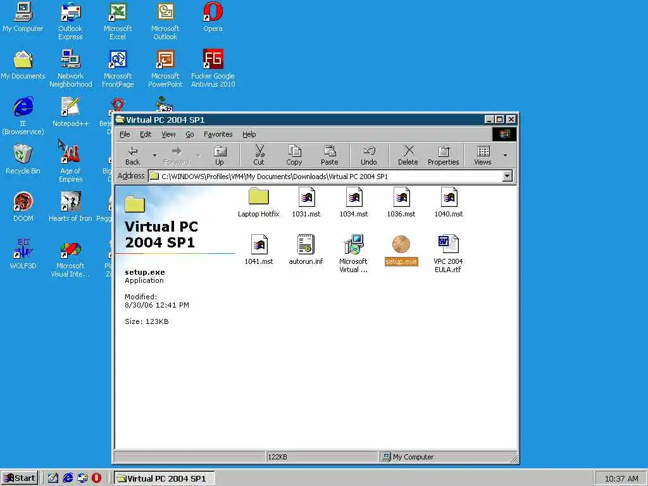
Task: Click Show Desktop quick launch icon
Action: (x=53, y=478)
